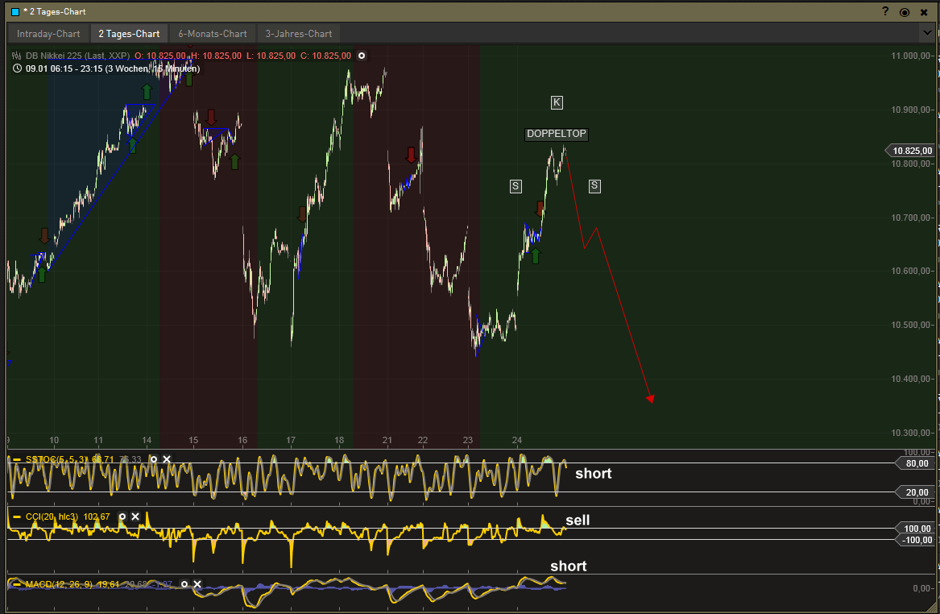Click the 0,00 MACD axis label
The height and width of the screenshot is (614, 940).
point(921,588)
